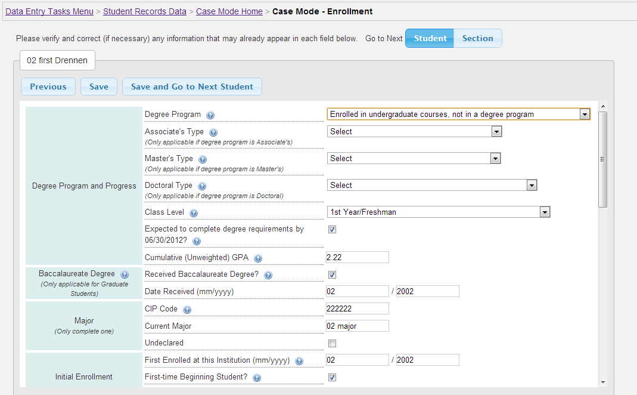Viewport: 637px width, 395px height.
Task: Show help for First-time Beginning Student
Action: 257,378
